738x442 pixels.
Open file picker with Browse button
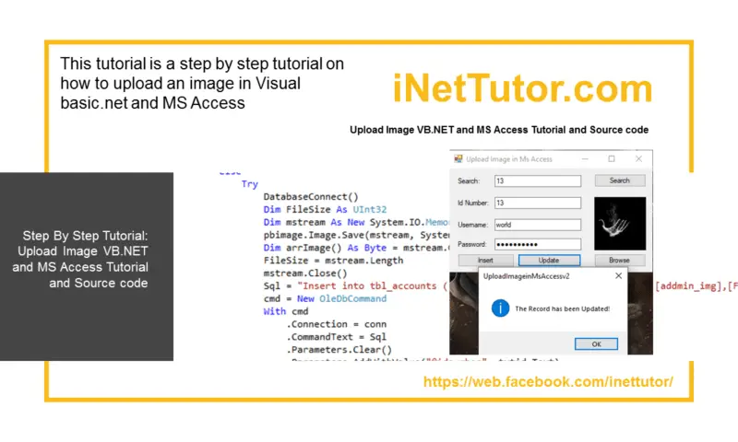coord(619,262)
